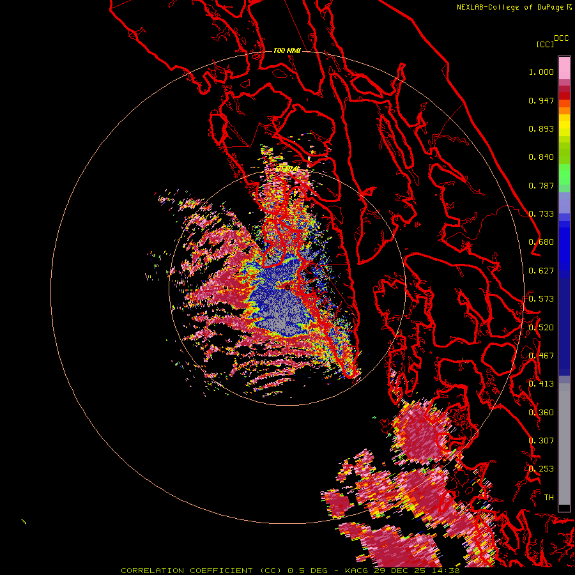The image size is (575, 575).
Task: Select the 0.413 color scale value
Action: point(541,384)
